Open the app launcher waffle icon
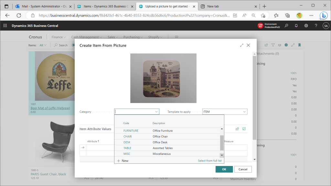This screenshot has width=331, height=186. [x=5, y=25]
